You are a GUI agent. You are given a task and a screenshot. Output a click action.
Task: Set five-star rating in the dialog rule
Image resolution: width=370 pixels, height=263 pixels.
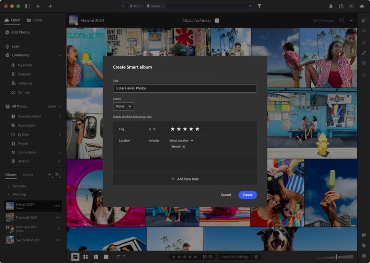pyautogui.click(x=197, y=129)
